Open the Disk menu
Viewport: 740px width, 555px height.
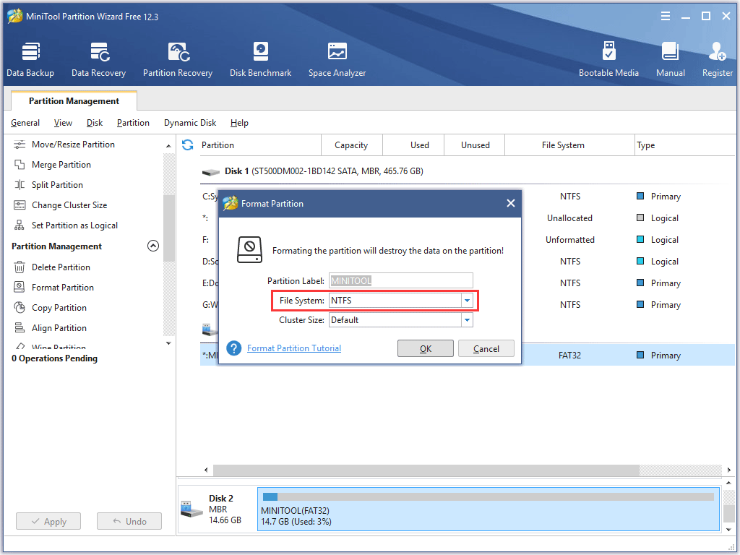click(95, 123)
